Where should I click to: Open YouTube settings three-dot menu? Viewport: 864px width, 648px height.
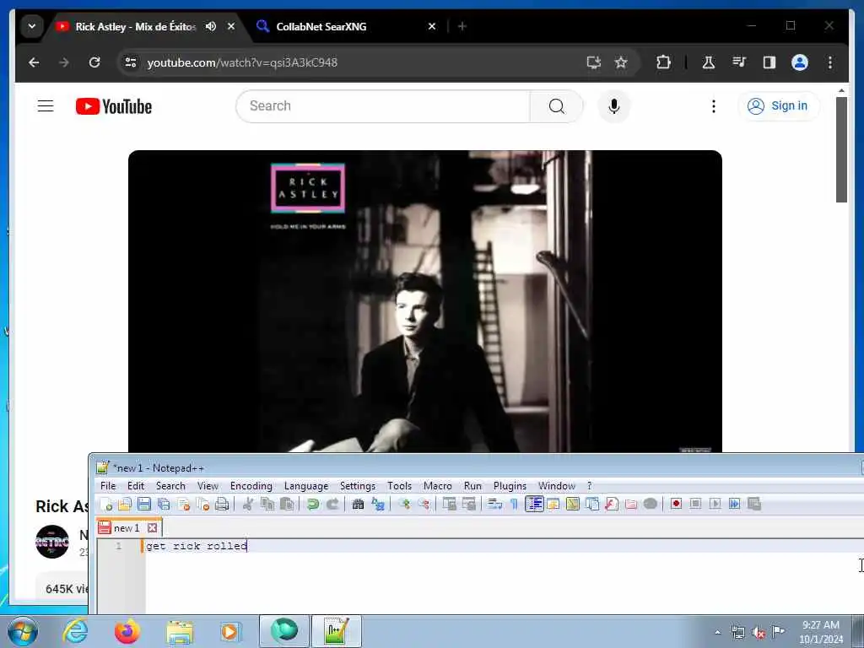tap(714, 105)
